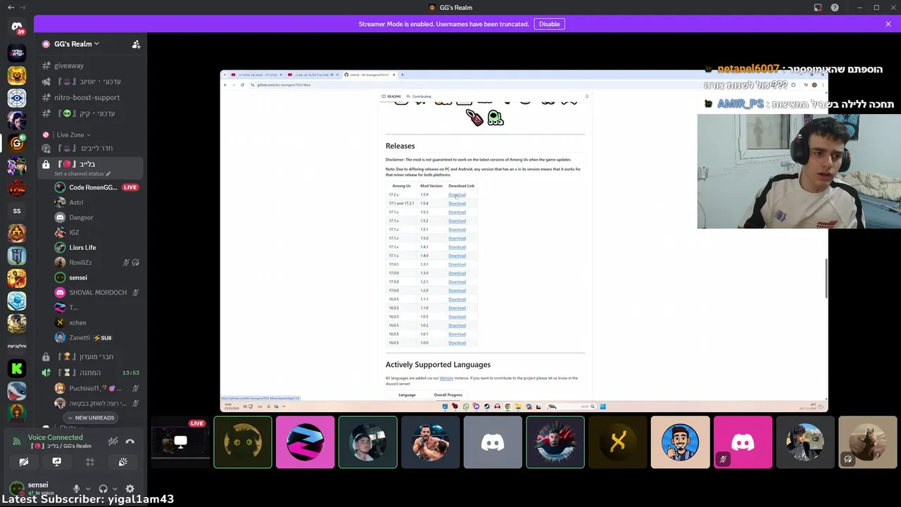Select user xchen in voice list

click(x=96, y=323)
